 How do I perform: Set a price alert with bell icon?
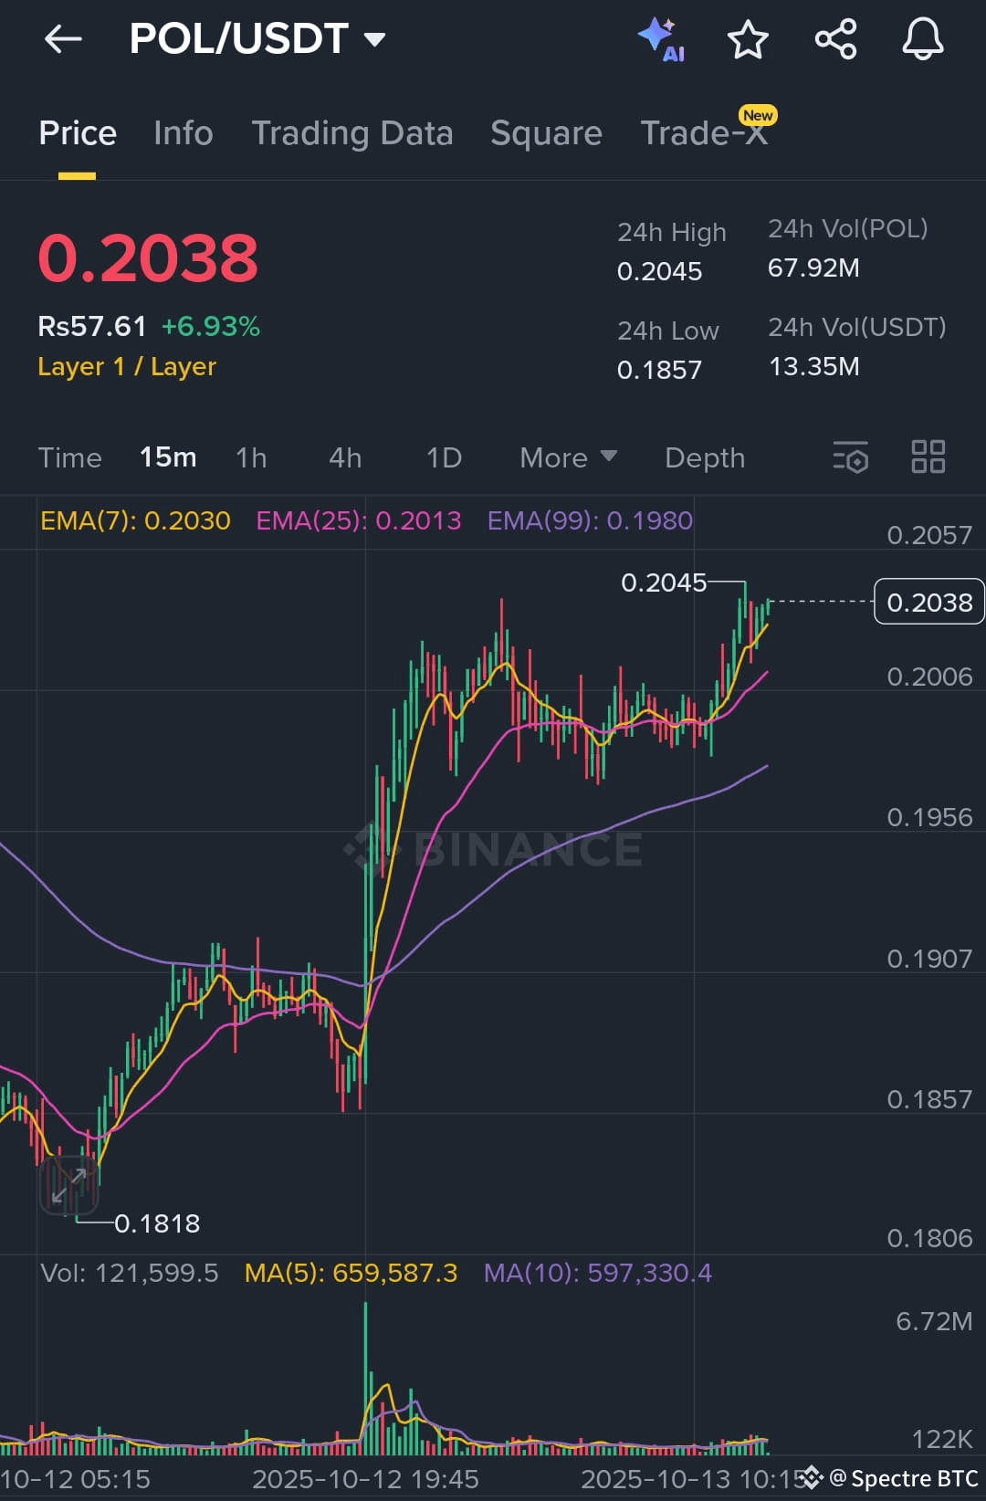pos(923,39)
